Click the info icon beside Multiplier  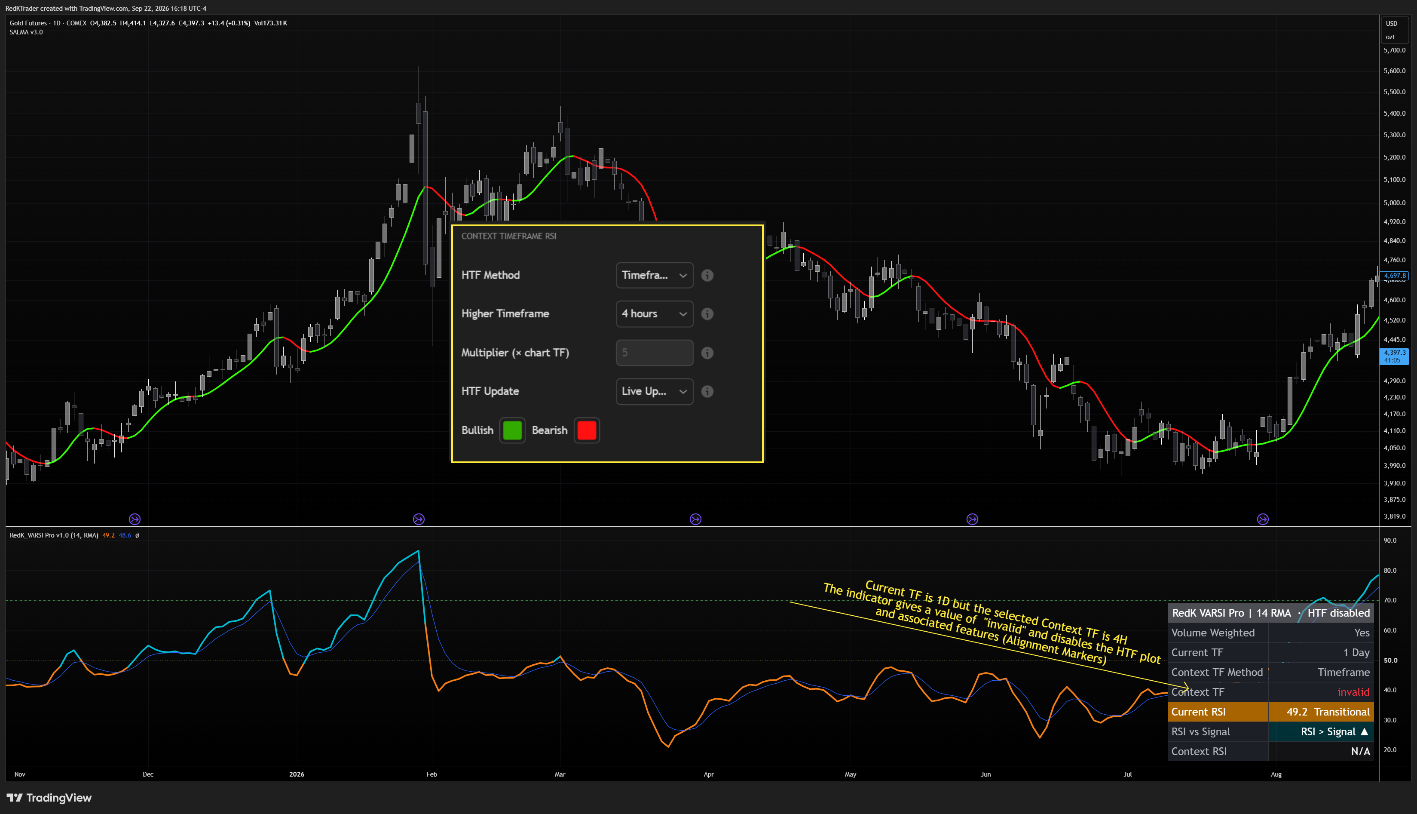(x=707, y=353)
